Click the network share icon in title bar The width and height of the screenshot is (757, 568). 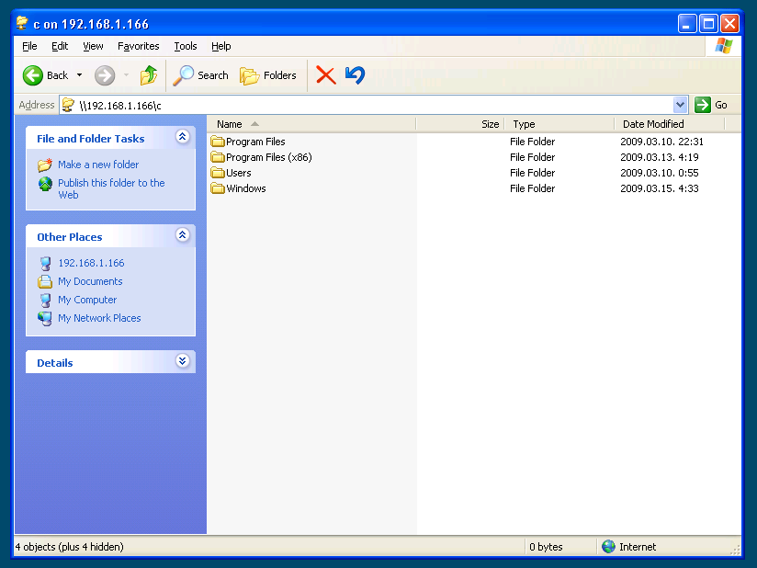point(22,23)
